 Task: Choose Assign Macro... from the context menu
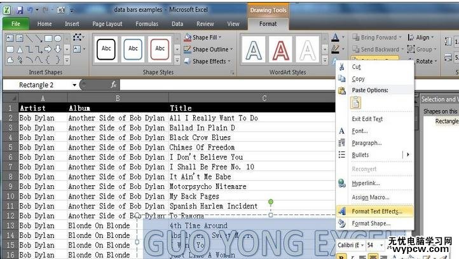click(374, 197)
